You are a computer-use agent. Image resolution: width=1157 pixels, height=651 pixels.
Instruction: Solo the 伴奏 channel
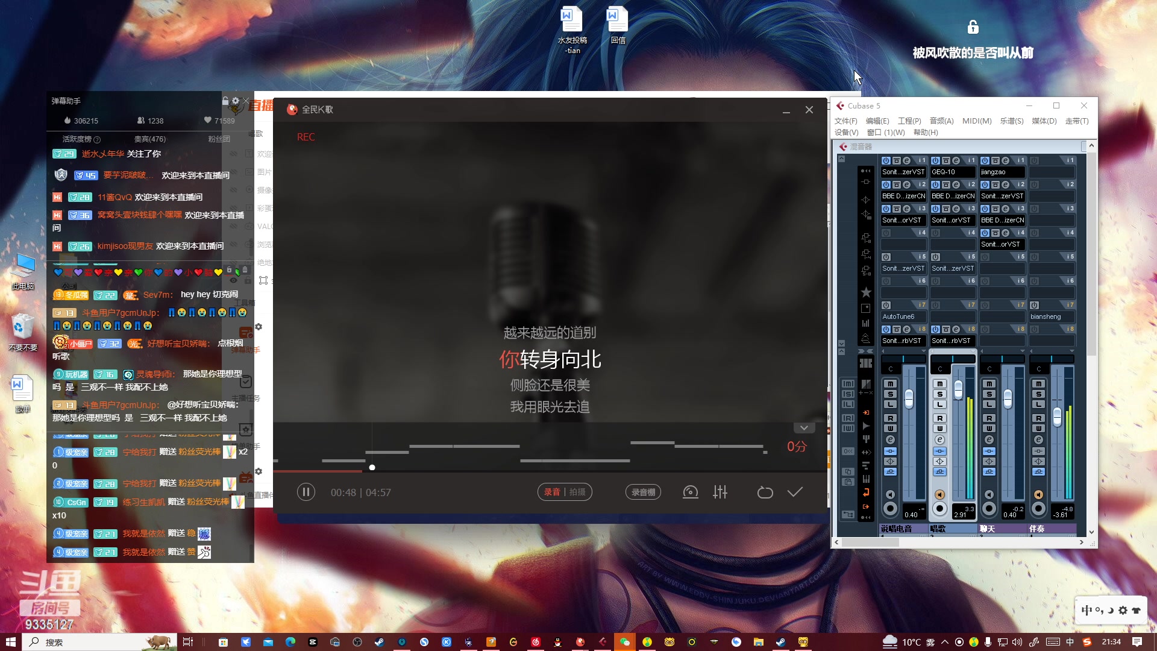click(x=1038, y=394)
